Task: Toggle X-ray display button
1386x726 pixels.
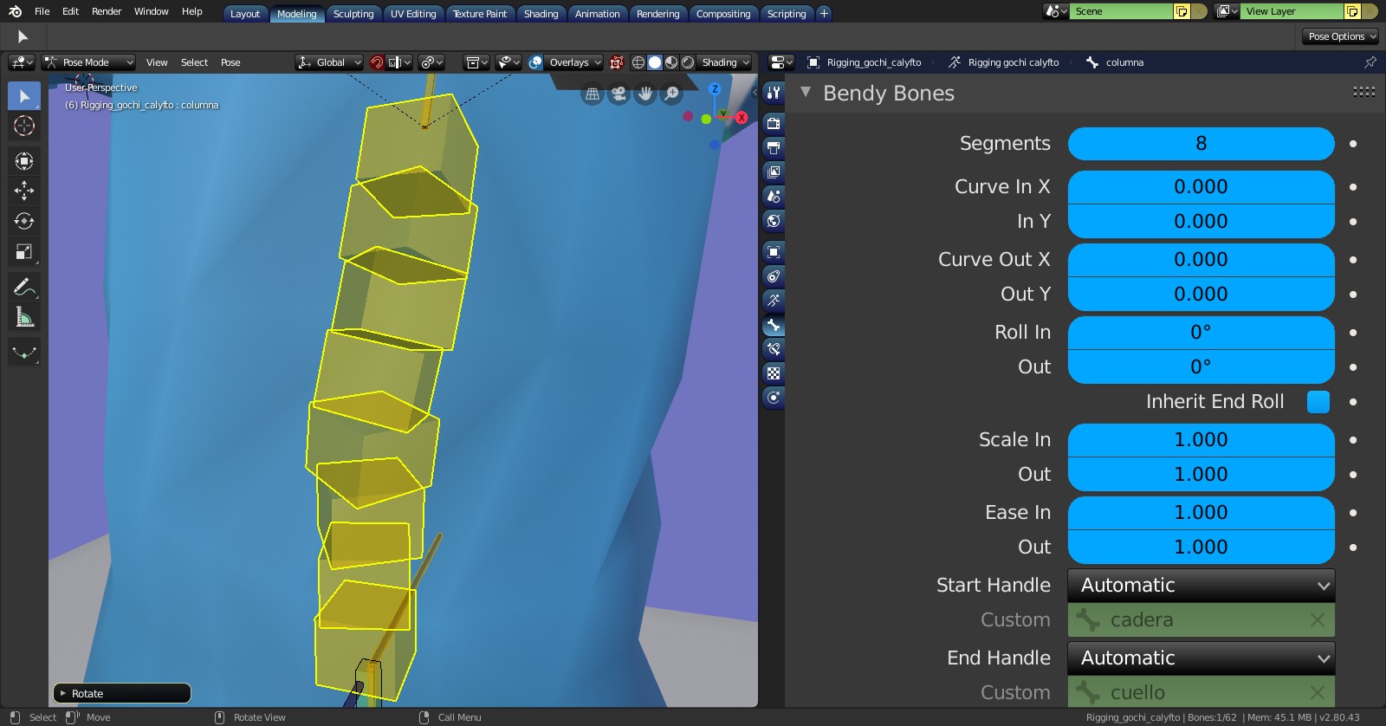Action: coord(616,62)
